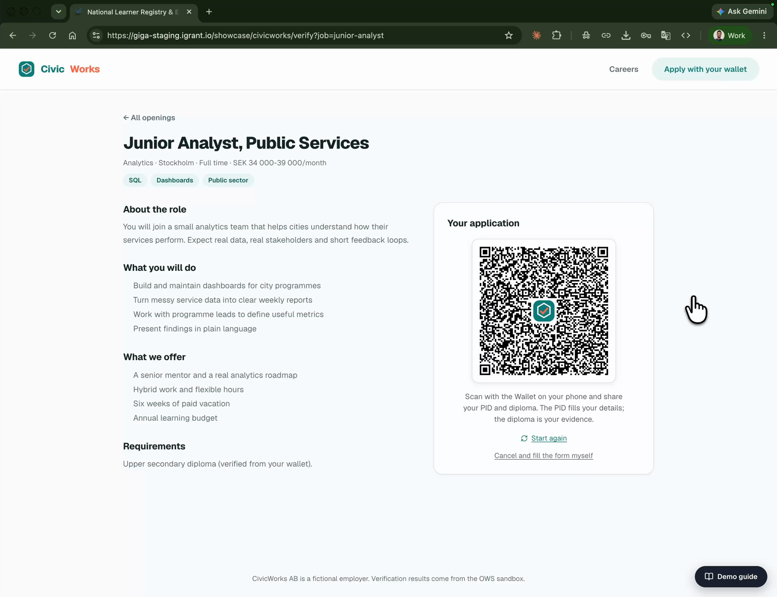Image resolution: width=777 pixels, height=597 pixels.
Task: Open the browser home page icon
Action: click(x=72, y=35)
